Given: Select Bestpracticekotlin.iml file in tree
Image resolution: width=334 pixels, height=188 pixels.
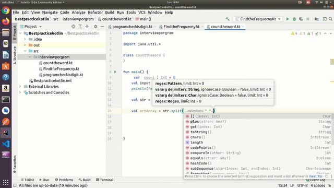Looking at the screenshot, I should (x=52, y=80).
